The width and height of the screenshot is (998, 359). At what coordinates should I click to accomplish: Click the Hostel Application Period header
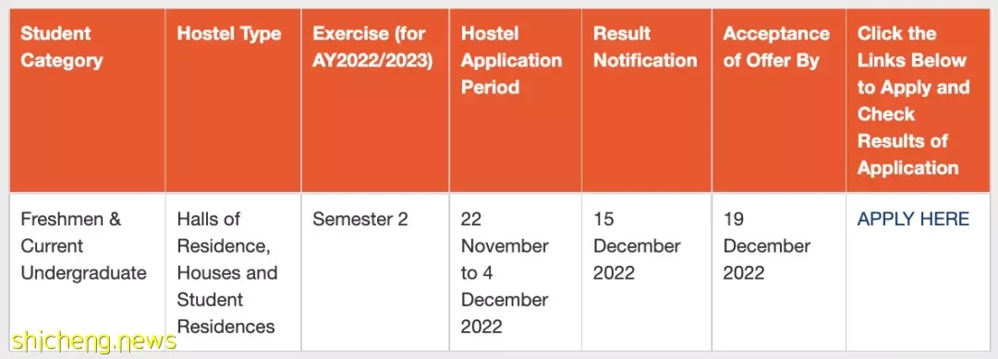pos(516,101)
